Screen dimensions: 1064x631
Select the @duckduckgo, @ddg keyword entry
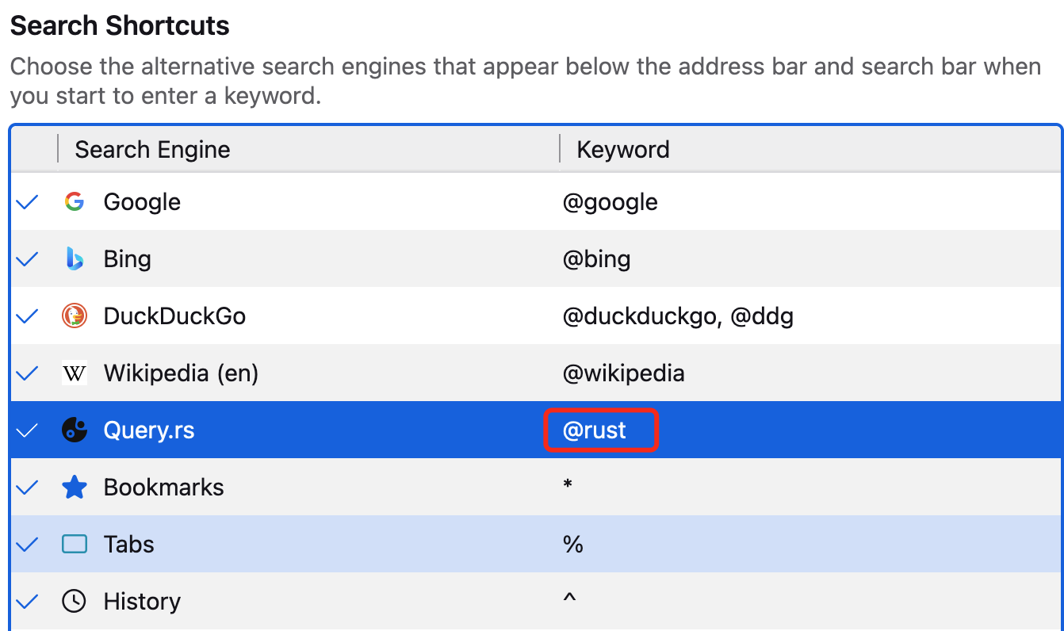[678, 315]
